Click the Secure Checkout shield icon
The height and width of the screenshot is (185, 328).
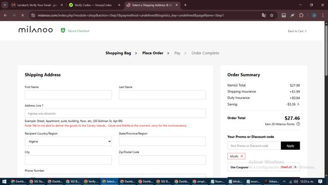tap(63, 30)
